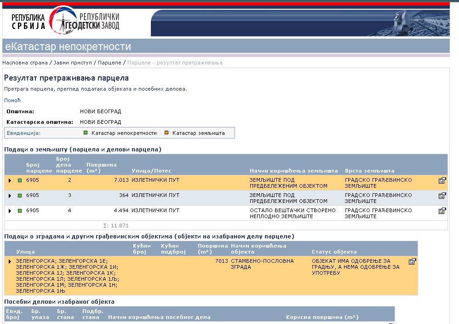459x324 pixels.
Task: Open details icon for Зеленгорска building row
Action: point(412,261)
